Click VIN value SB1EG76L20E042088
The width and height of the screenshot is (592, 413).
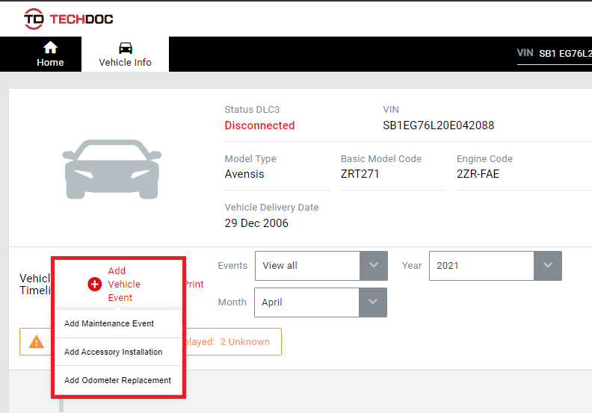[438, 125]
